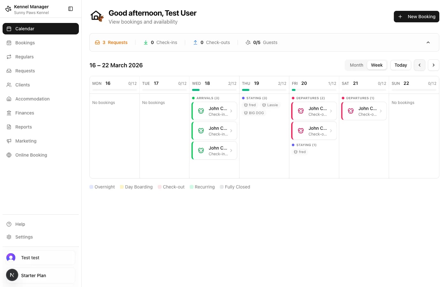Open the Kennel Manager paw logo
The height and width of the screenshot is (287, 447).
coord(8,9)
